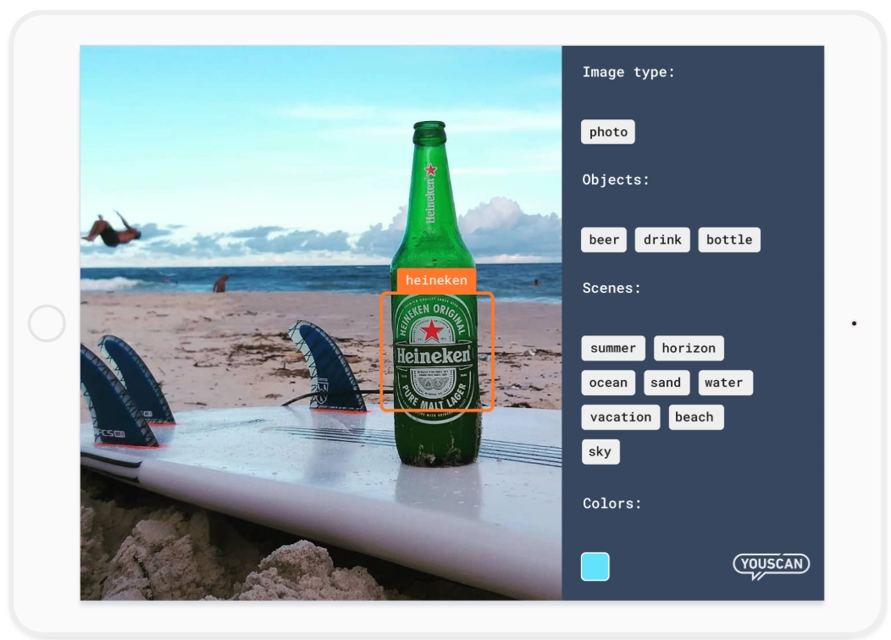This screenshot has height=640, width=891.
Task: Select the drink object tag
Action: point(662,240)
